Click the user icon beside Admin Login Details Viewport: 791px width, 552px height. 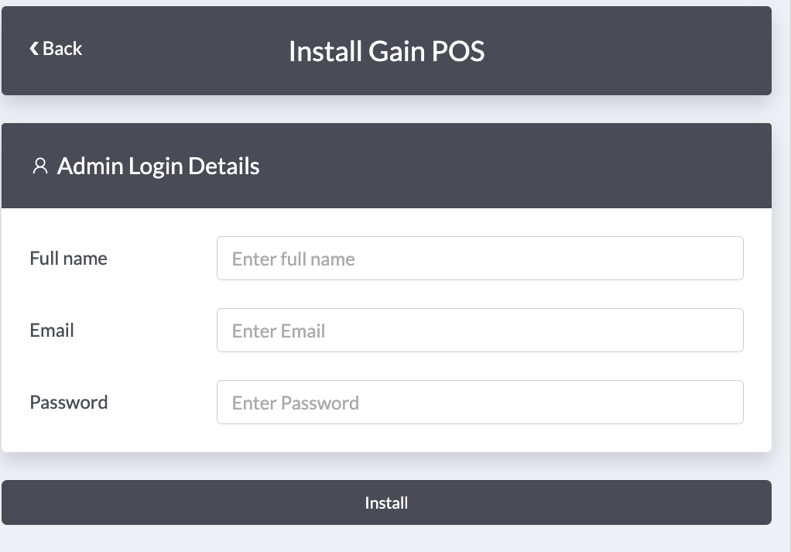39,166
